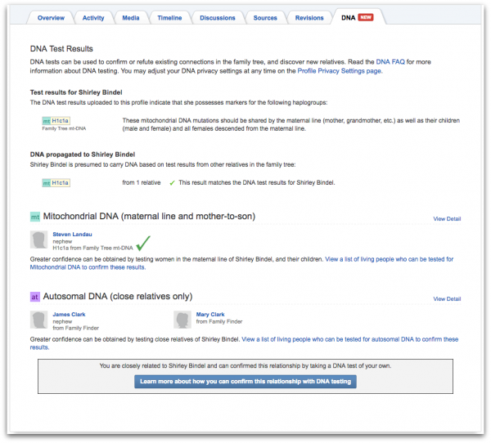Open the Discussions tab
This screenshot has height=443, width=491.
coord(218,18)
